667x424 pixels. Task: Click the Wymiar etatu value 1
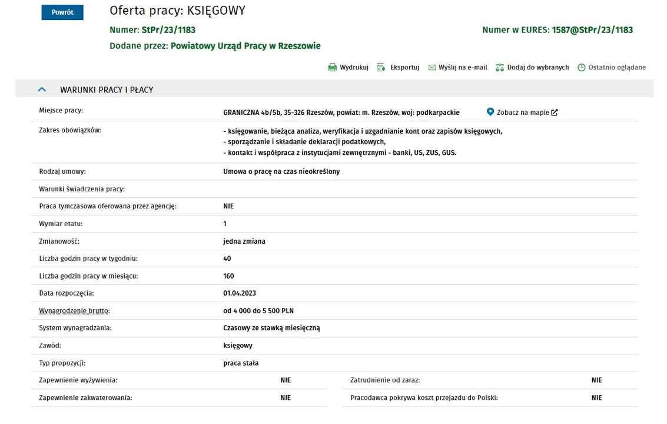225,224
